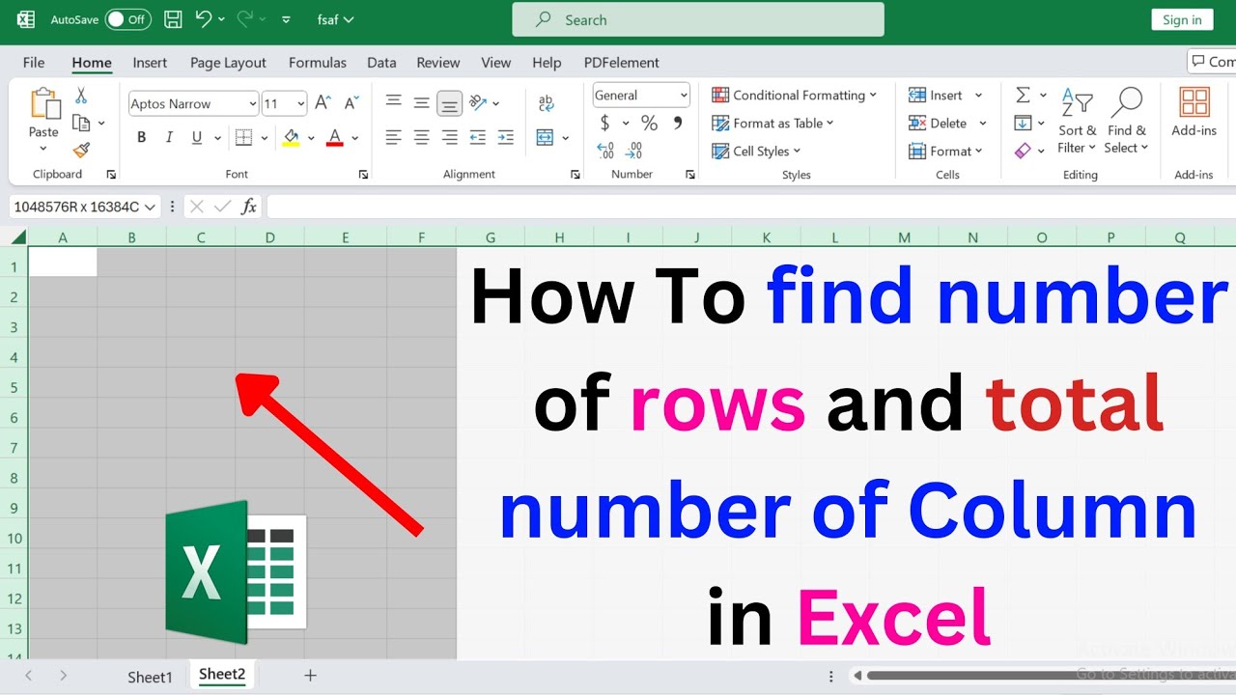Switch to the Data tab

pos(381,62)
